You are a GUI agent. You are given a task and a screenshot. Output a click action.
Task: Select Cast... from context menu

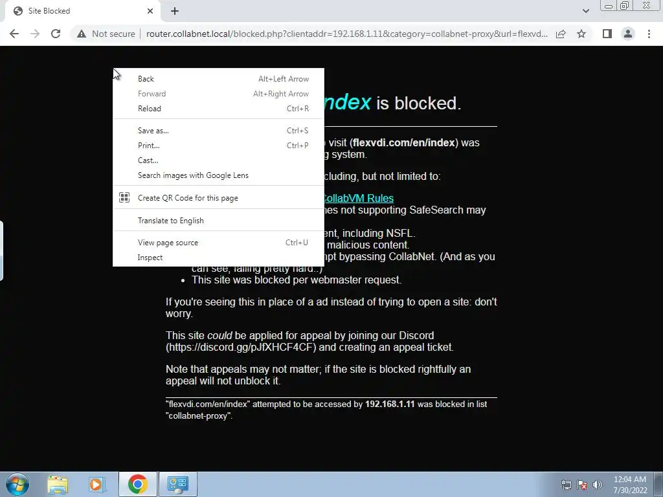[218, 160]
